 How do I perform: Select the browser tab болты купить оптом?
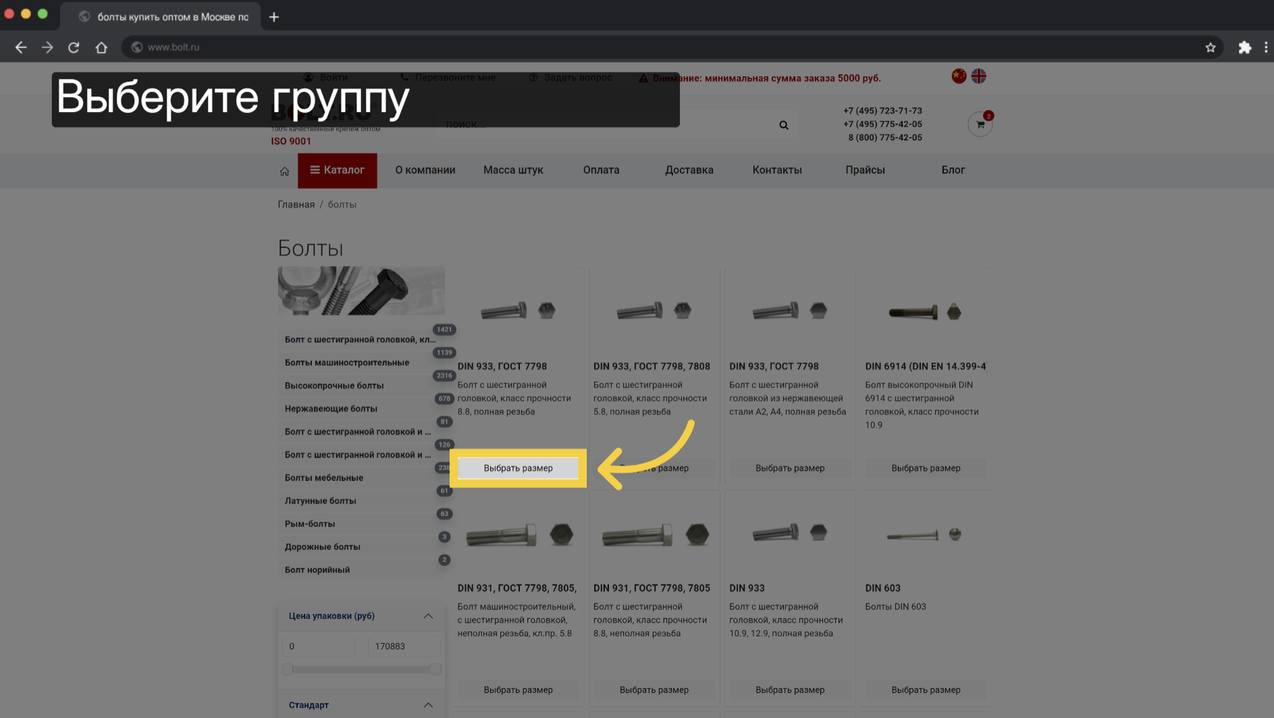[x=162, y=17]
